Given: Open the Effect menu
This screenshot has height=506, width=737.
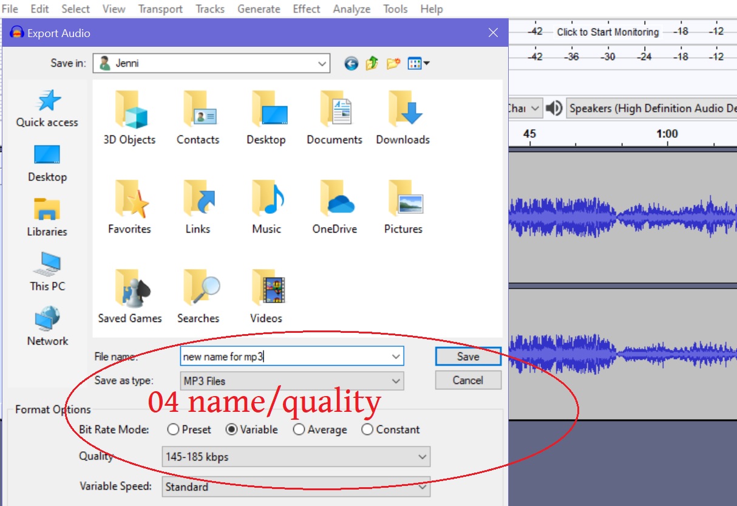Looking at the screenshot, I should tap(306, 9).
